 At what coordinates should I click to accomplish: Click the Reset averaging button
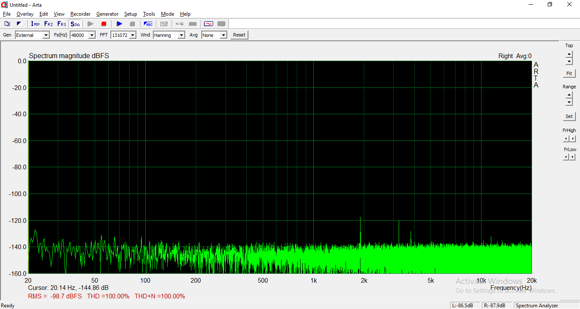[x=239, y=35]
